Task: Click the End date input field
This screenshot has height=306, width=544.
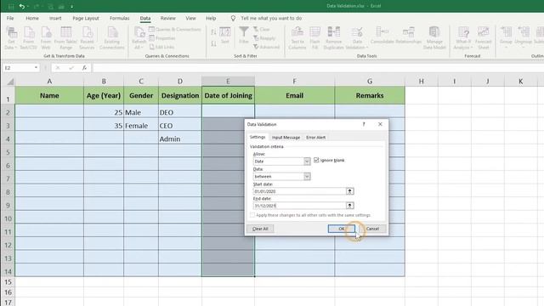Action: tap(299, 206)
